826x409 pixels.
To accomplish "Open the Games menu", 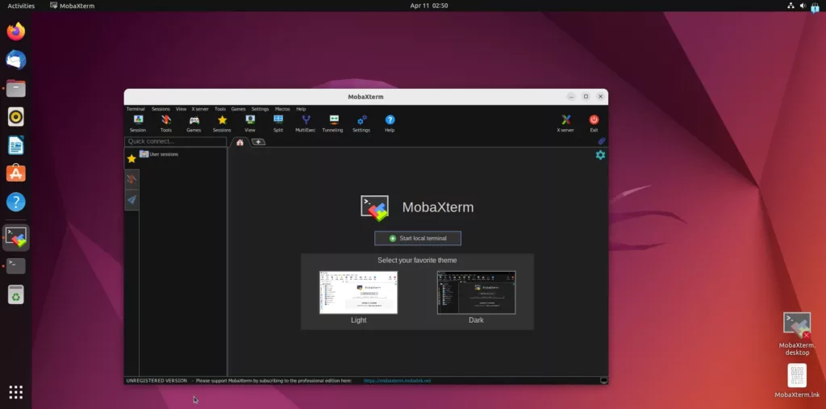I will [x=239, y=109].
